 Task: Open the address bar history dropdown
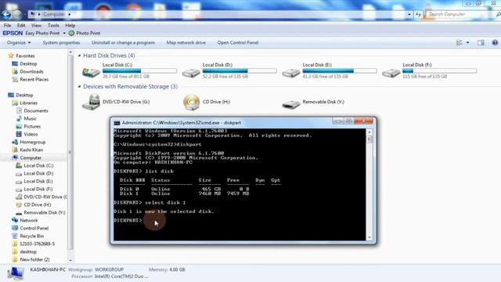[409, 14]
